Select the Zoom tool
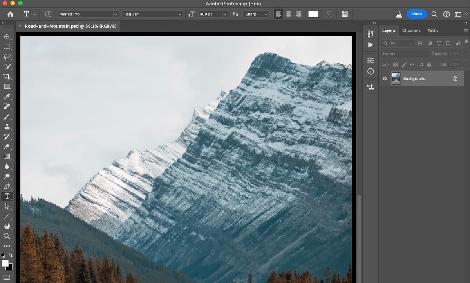Viewport: 470px width, 283px height. pyautogui.click(x=7, y=236)
